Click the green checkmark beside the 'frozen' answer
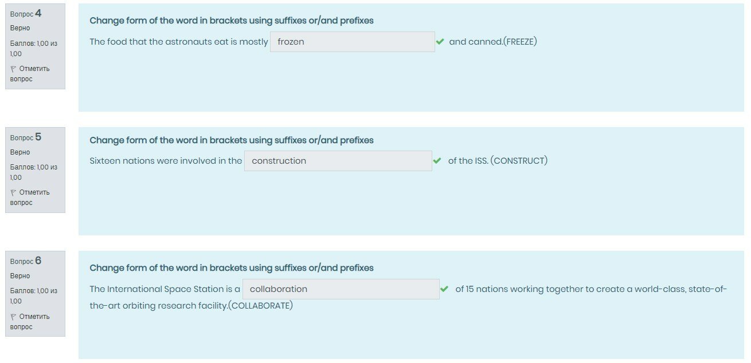 click(440, 42)
